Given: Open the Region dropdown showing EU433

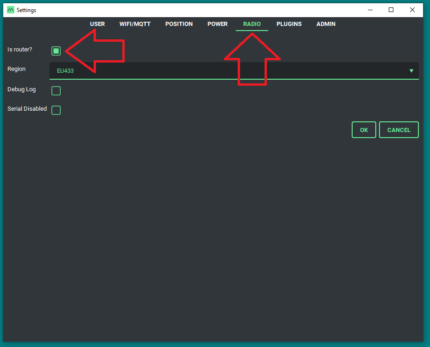Looking at the screenshot, I should [x=234, y=71].
